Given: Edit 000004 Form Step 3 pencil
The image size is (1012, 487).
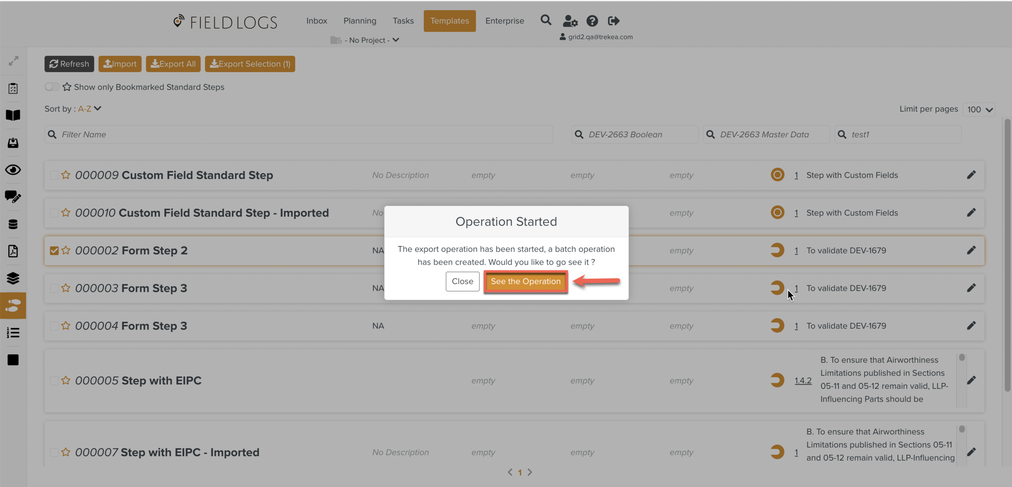Looking at the screenshot, I should coord(971,325).
